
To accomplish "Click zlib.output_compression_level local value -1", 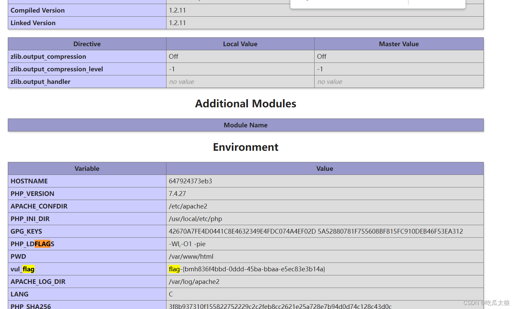I will 172,69.
